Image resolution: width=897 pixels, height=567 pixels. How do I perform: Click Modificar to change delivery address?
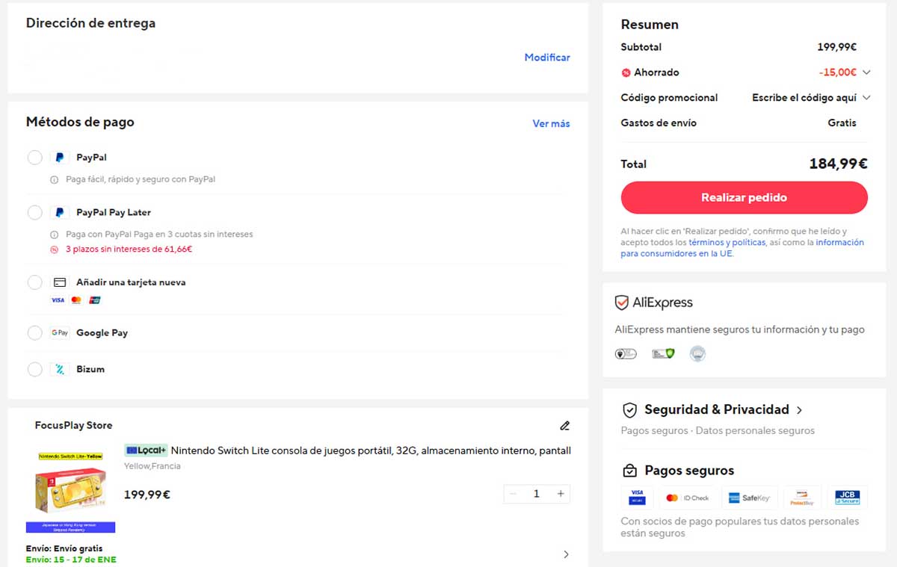[547, 58]
